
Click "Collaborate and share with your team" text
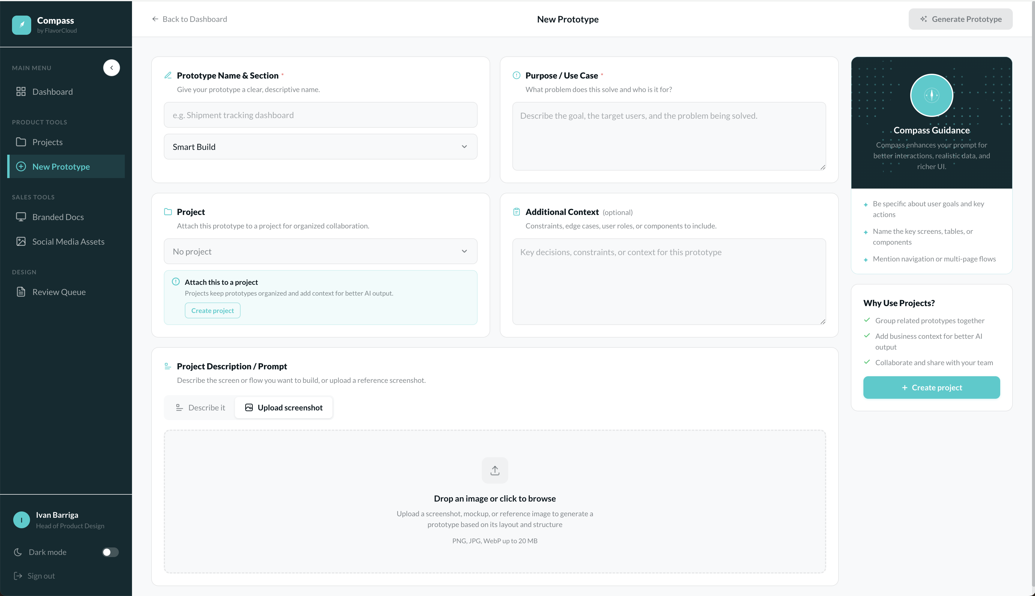(934, 362)
